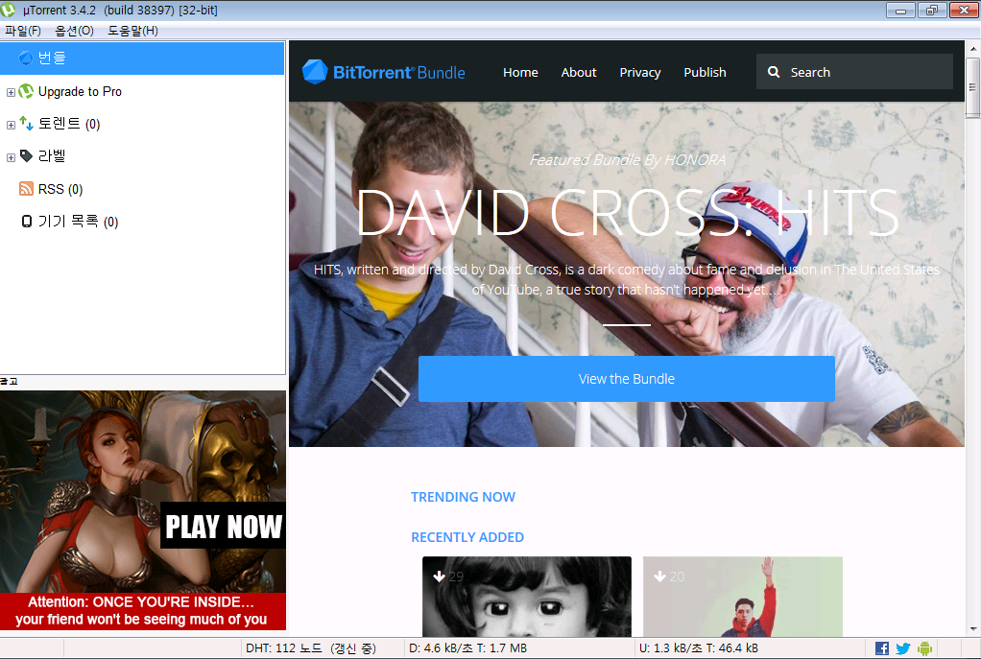Open Facebook icon in status bar
Image resolution: width=981 pixels, height=659 pixels.
tap(881, 648)
